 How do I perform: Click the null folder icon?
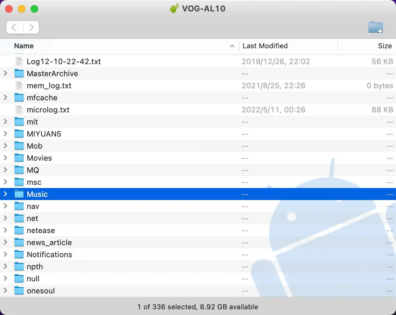[19, 278]
